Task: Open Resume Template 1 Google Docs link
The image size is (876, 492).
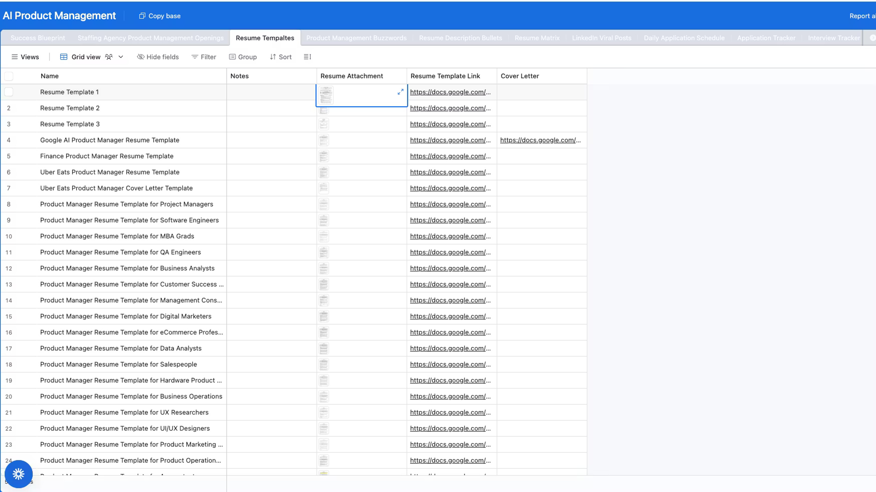Action: point(450,92)
